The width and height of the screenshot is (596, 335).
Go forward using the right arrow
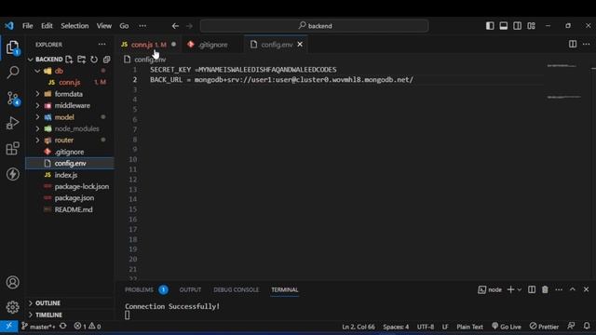click(189, 26)
